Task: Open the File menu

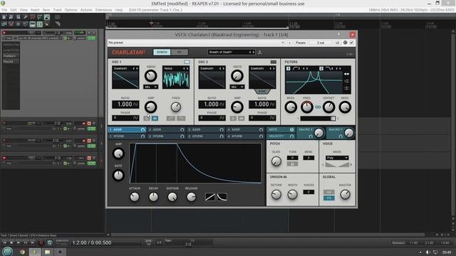Action: click(x=4, y=10)
